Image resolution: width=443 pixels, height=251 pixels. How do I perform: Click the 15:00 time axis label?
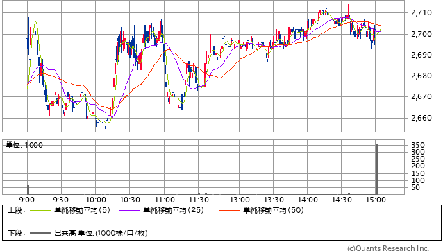coord(376,200)
